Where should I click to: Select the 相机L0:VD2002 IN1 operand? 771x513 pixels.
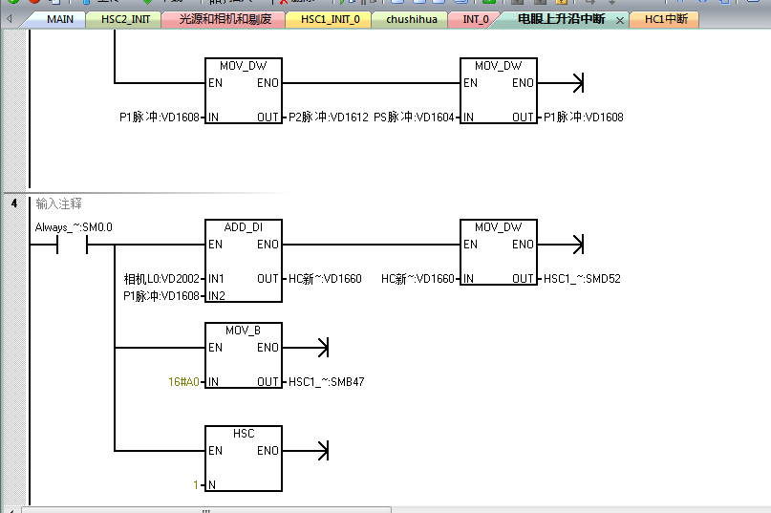click(161, 279)
